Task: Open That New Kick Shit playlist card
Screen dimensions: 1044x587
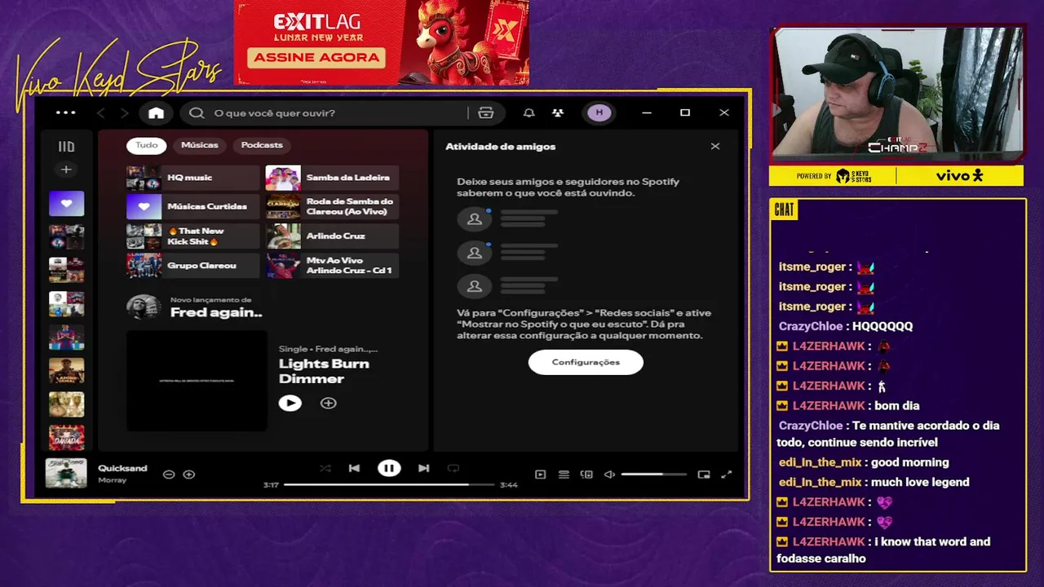Action: [x=192, y=236]
